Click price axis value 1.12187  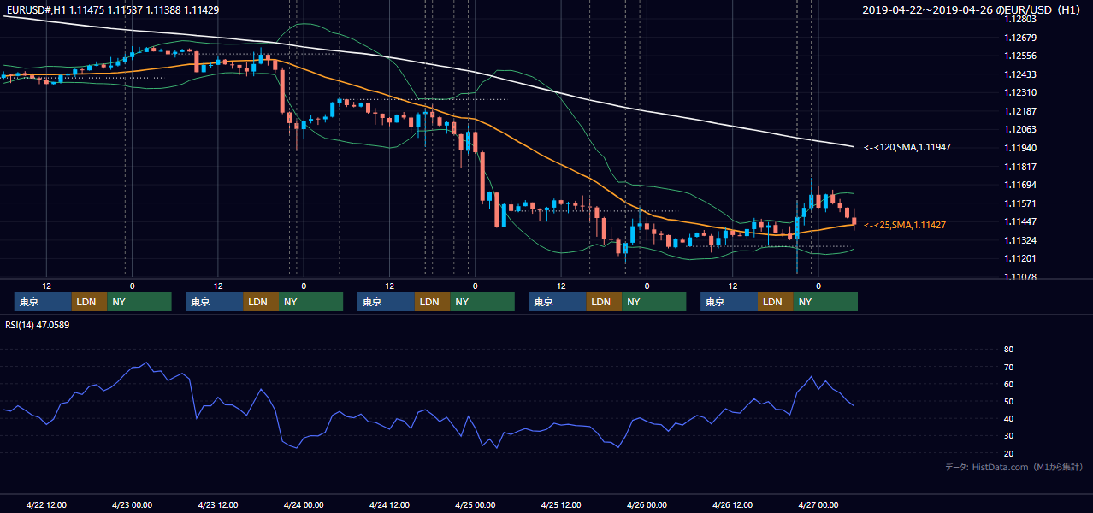[x=1021, y=111]
